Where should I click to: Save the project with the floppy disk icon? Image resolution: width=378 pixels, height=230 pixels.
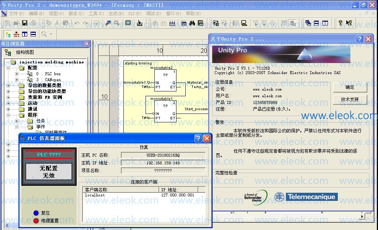point(25,23)
